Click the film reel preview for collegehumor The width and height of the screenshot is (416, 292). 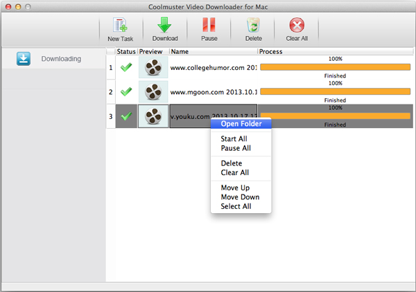point(153,67)
